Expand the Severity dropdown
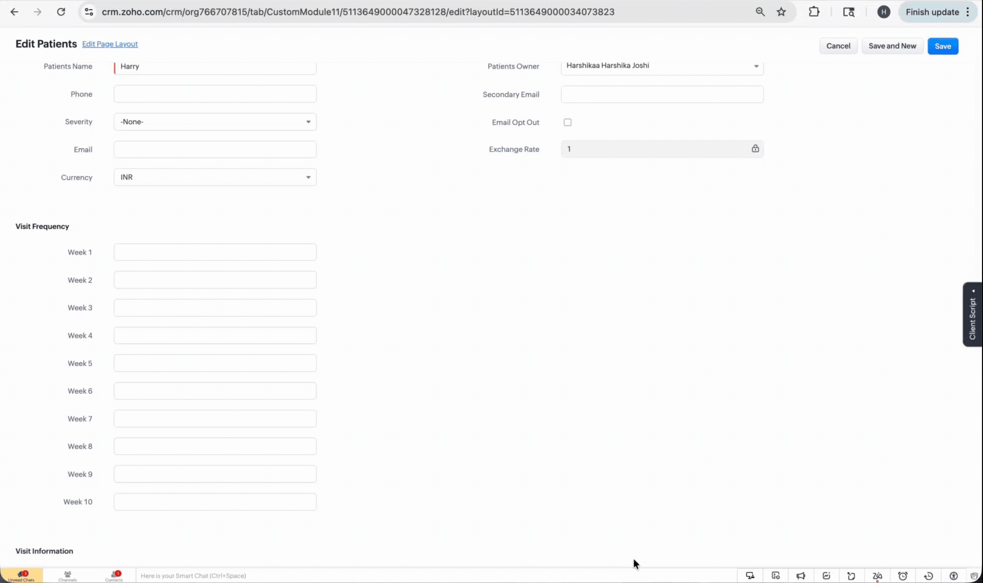Viewport: 983px width, 583px height. 215,122
